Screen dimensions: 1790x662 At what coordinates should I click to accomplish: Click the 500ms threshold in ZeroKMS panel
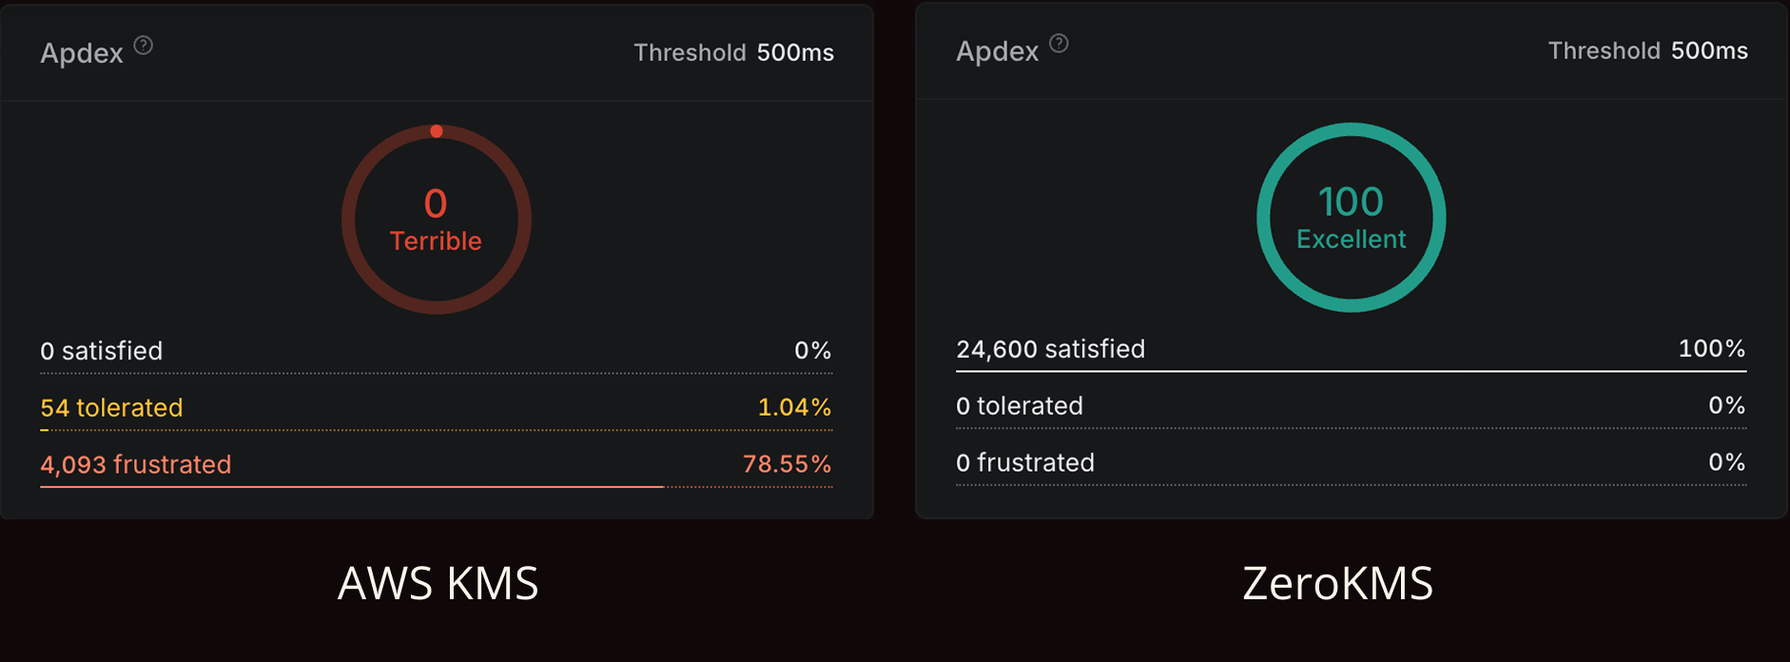pos(1709,50)
